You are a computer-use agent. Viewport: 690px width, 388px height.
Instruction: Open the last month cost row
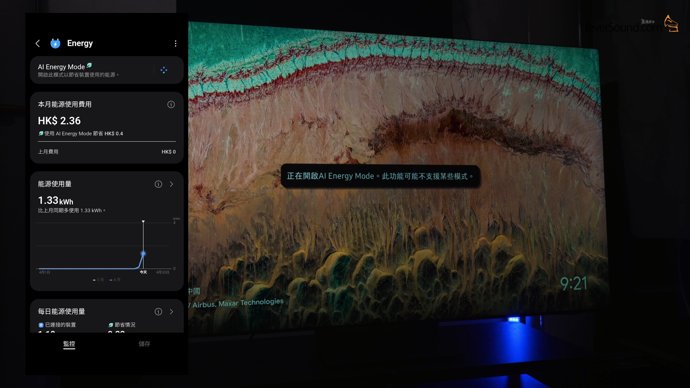[x=107, y=152]
